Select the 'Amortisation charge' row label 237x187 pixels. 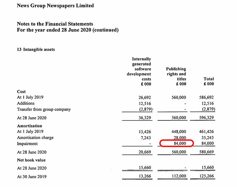click(35, 138)
